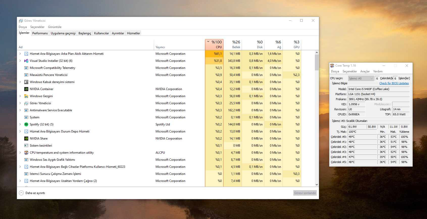Click the Bağlı Cihazlar Platformu service icon
The image size is (427, 219).
pos(26,167)
